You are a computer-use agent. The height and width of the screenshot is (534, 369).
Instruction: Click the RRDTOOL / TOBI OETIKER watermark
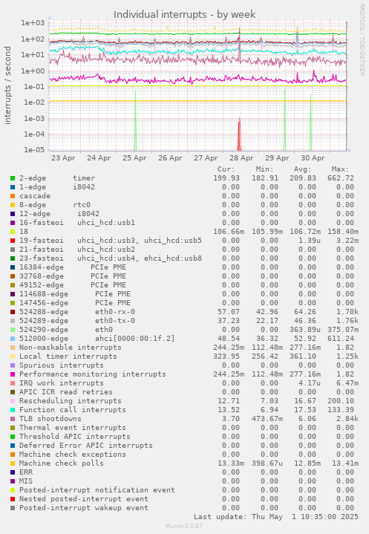point(362,40)
